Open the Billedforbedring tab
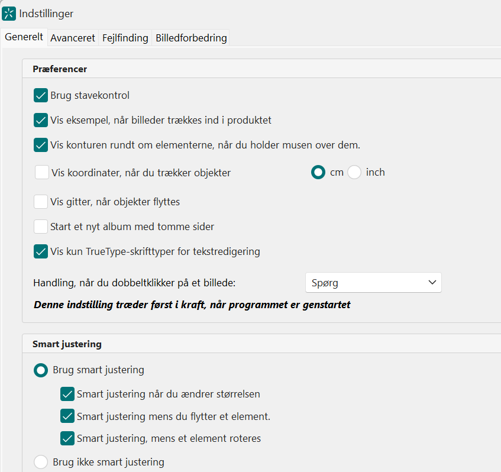The image size is (501, 472). pos(190,37)
